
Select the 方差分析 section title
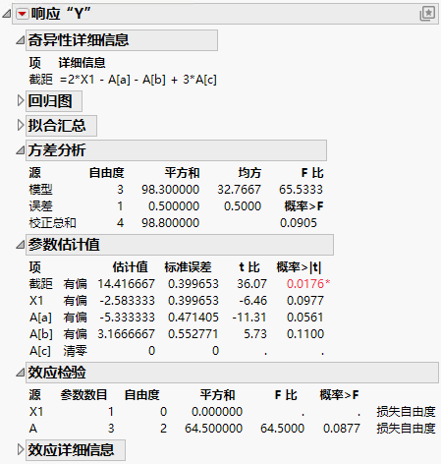tap(57, 150)
